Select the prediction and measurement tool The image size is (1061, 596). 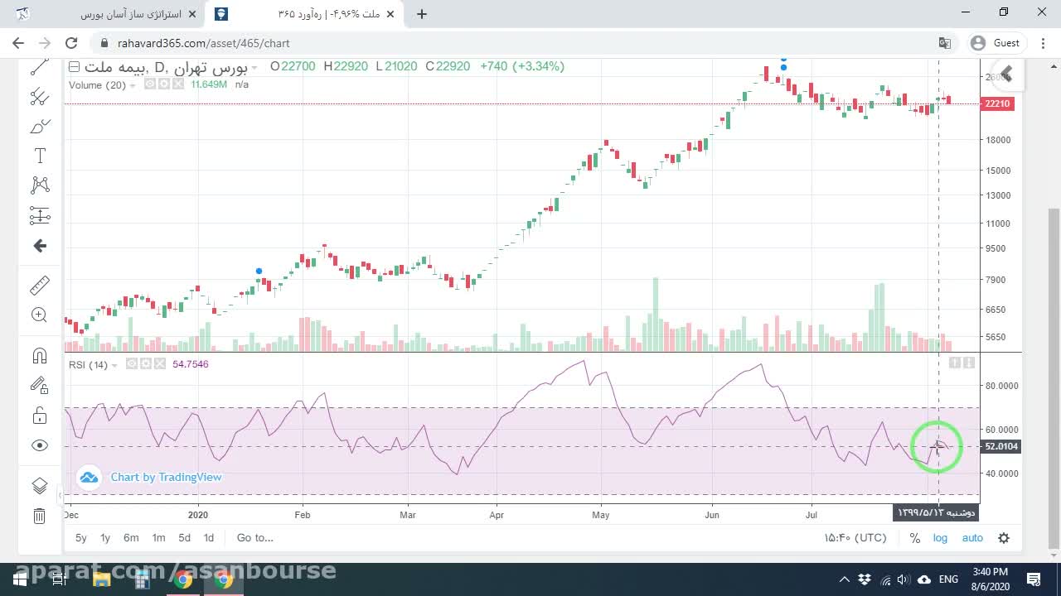pos(39,216)
